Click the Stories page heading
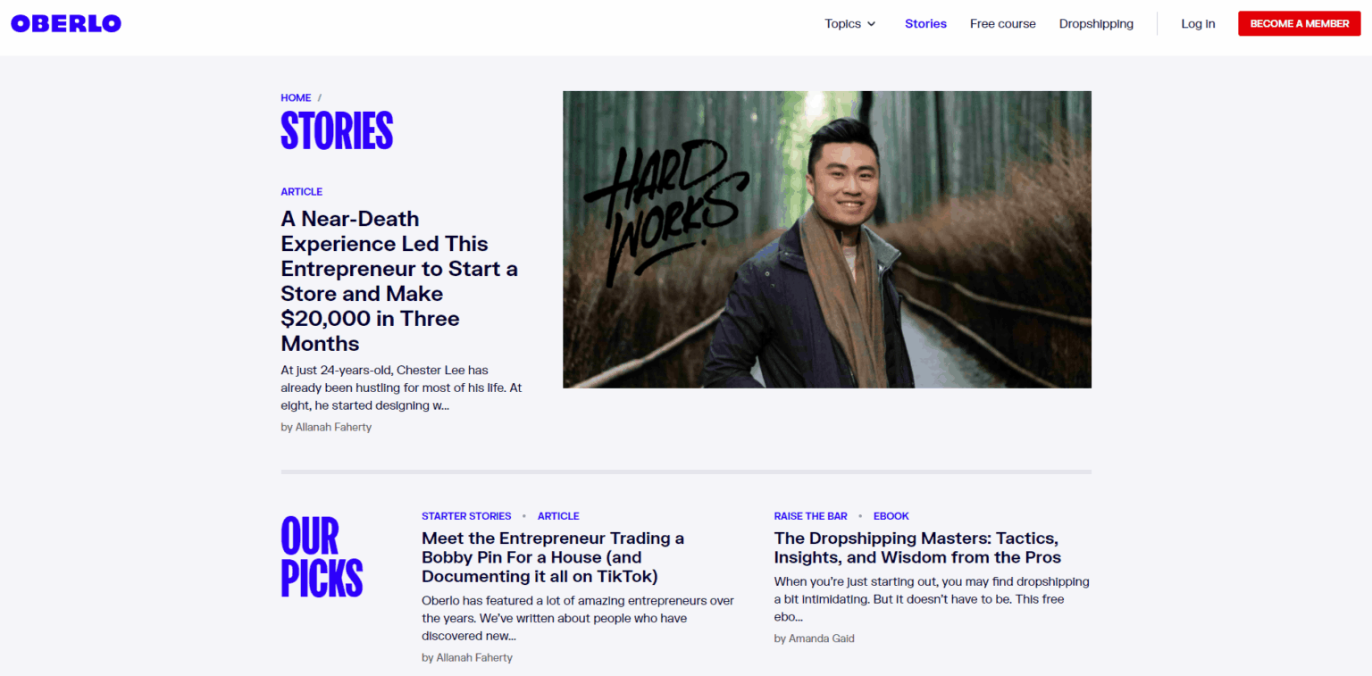Viewport: 1372px width, 676px height. tap(337, 130)
